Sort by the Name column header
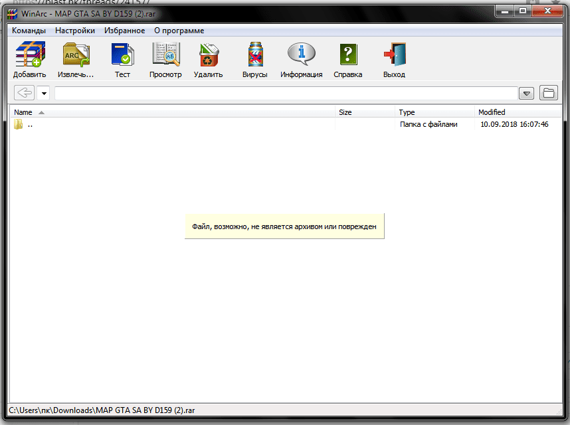The height and width of the screenshot is (425, 570). point(171,112)
